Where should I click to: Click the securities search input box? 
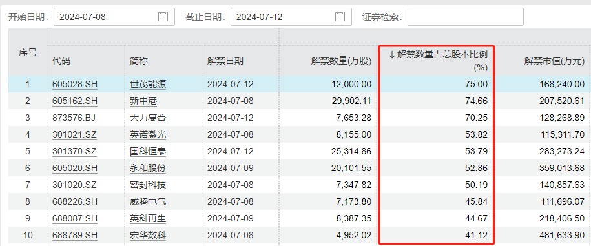[x=466, y=17]
